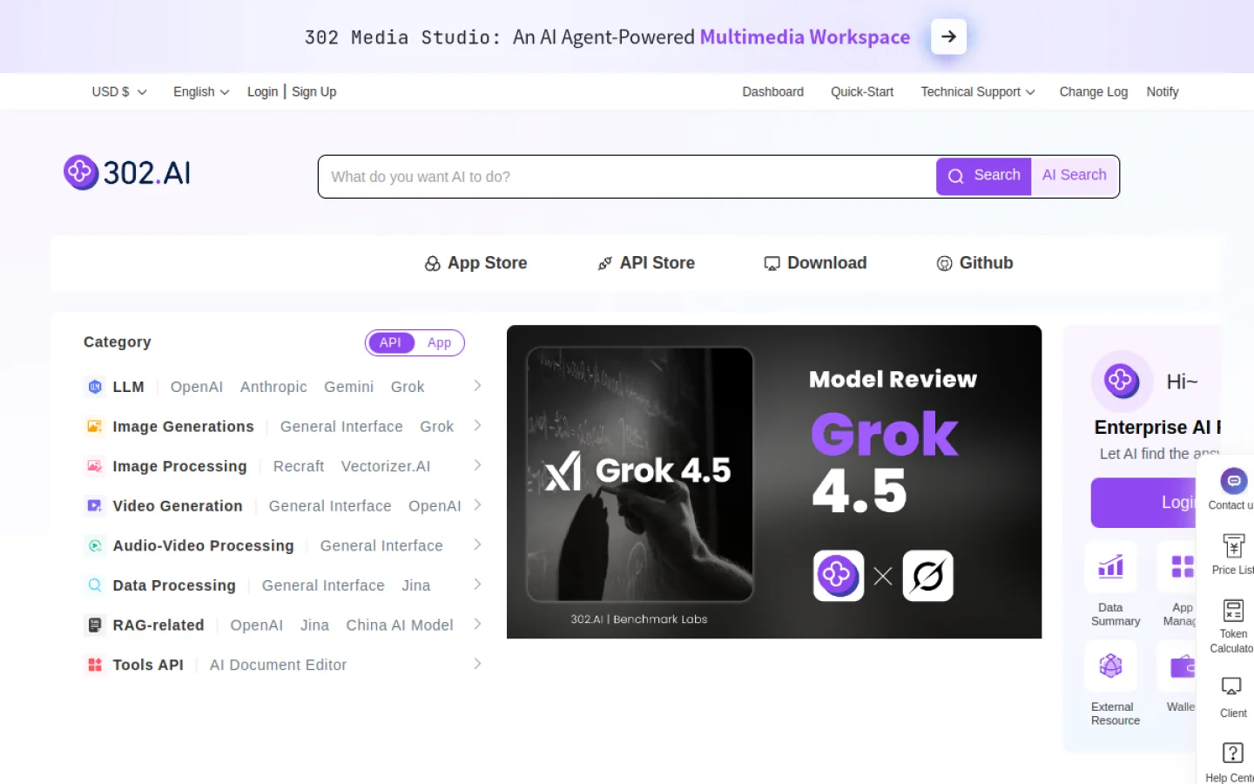Viewport: 1254px width, 784px height.
Task: Expand the RAG-related row chevron
Action: click(477, 624)
